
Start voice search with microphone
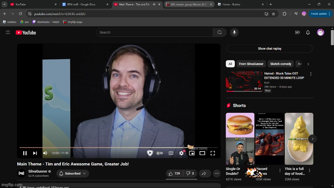click(234, 32)
